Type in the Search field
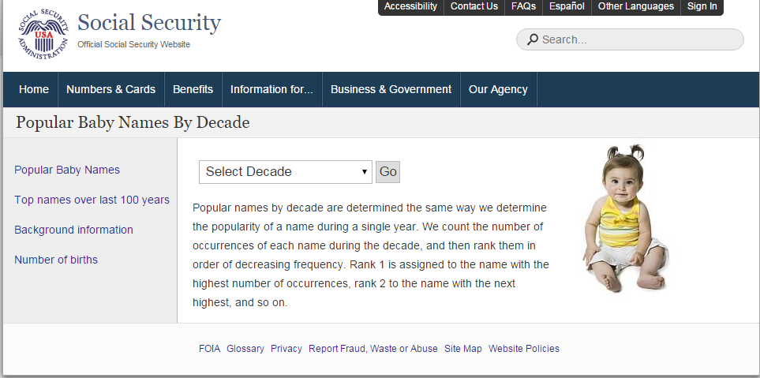The width and height of the screenshot is (760, 378). click(638, 39)
